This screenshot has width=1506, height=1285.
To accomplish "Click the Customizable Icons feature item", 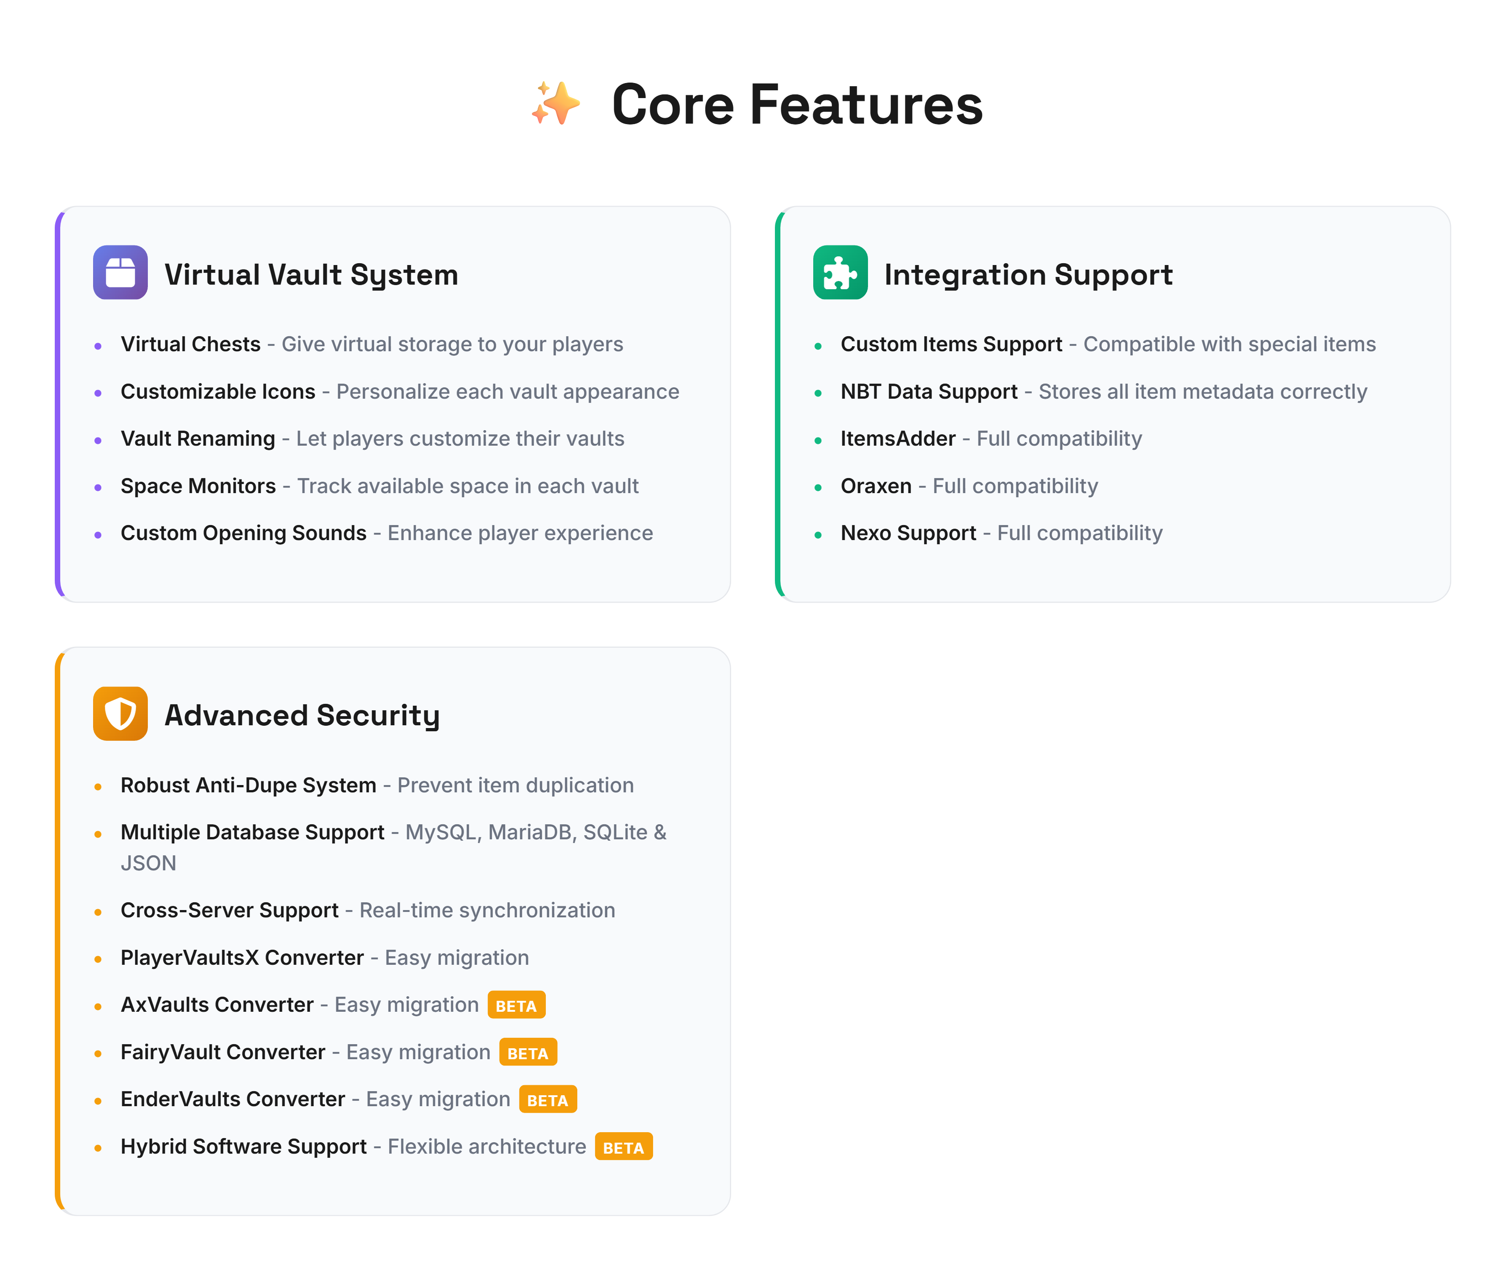I will tap(400, 391).
